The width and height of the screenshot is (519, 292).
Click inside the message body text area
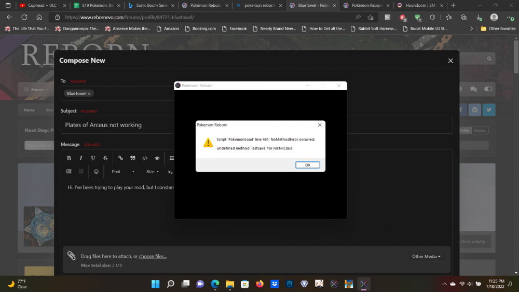pyautogui.click(x=256, y=212)
